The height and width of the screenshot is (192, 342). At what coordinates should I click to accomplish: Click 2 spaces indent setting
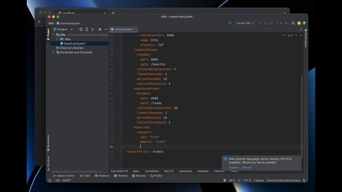[259, 180]
